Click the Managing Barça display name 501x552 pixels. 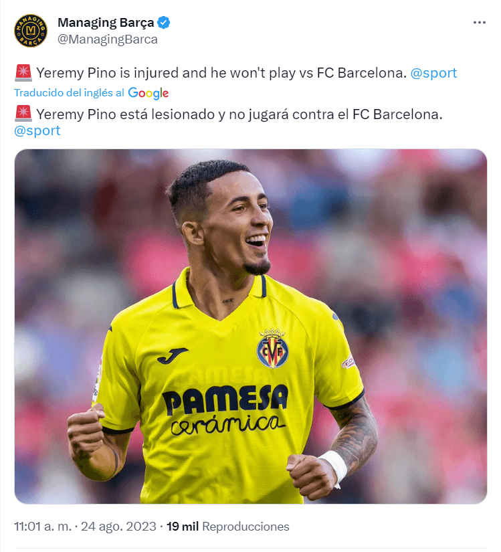click(x=106, y=23)
